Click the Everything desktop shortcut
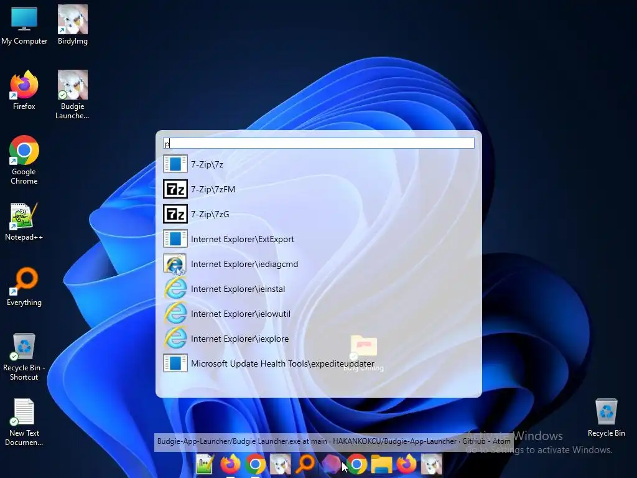This screenshot has width=637, height=478. 24,286
